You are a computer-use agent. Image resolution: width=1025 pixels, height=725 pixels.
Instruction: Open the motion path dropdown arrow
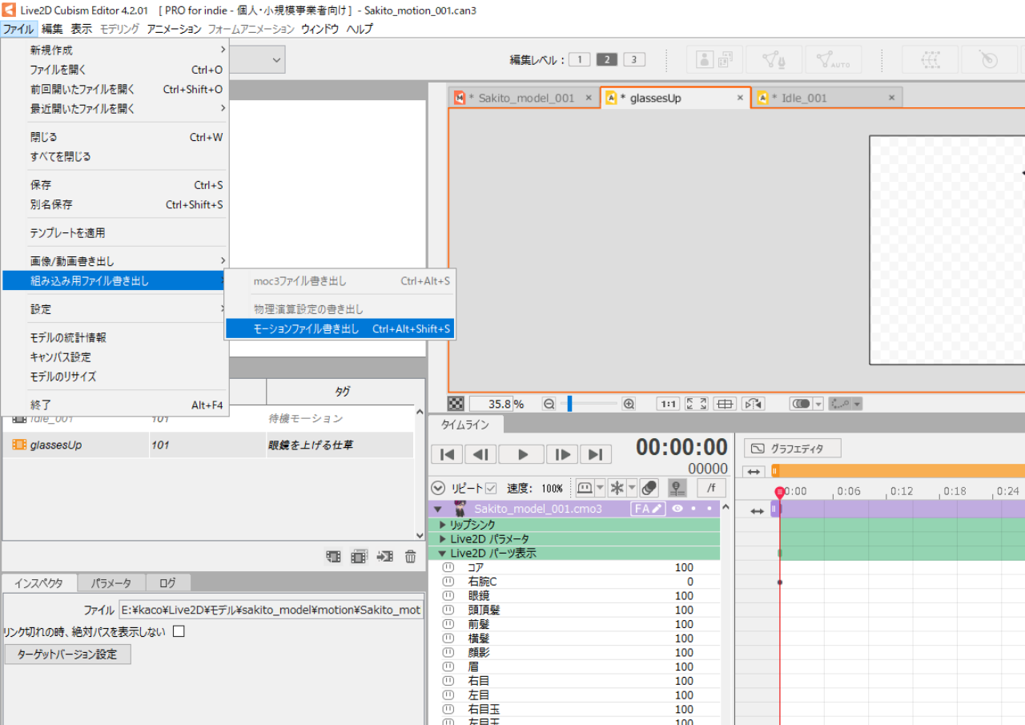[x=857, y=404]
